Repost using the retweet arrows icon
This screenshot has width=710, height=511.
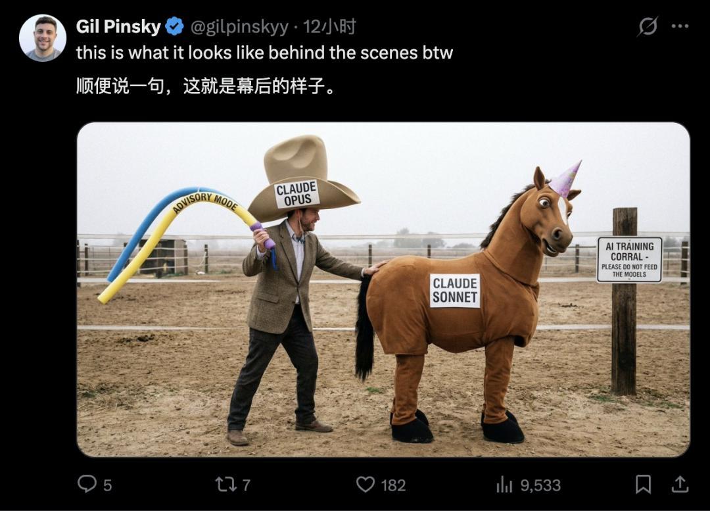tap(226, 485)
